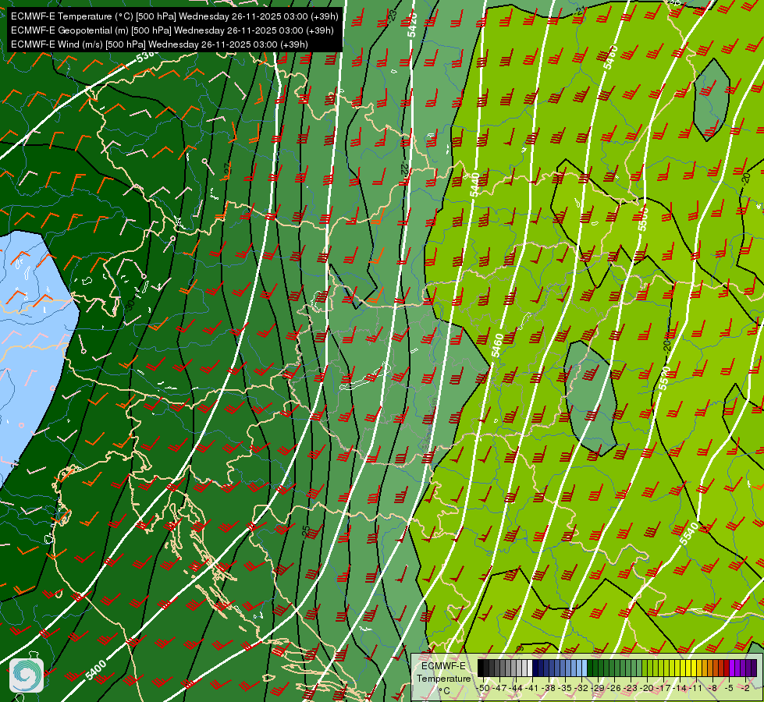The height and width of the screenshot is (702, 764).
Task: Pick the bright yellow legend swatch above -11
Action: tap(695, 668)
